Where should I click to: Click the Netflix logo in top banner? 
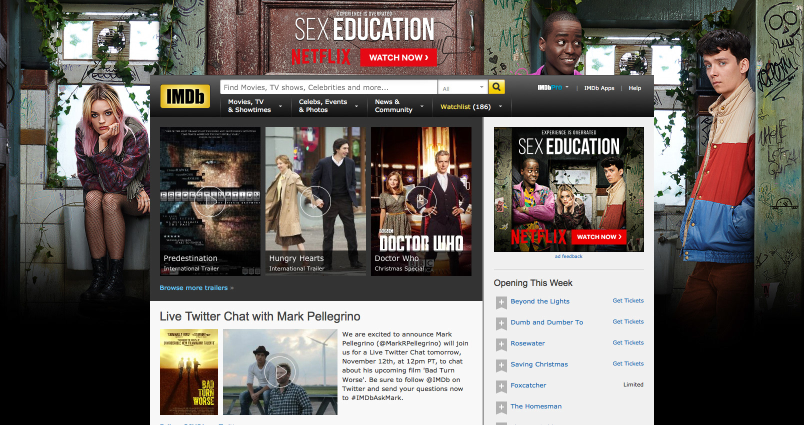pyautogui.click(x=320, y=57)
